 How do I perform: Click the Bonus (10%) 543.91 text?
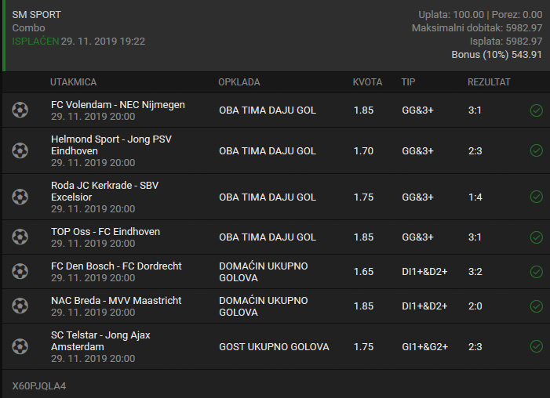pyautogui.click(x=497, y=55)
